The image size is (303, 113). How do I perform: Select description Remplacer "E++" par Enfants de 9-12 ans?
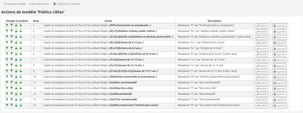click(x=201, y=42)
